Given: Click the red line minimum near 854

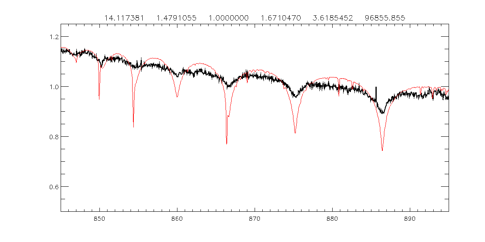Looking at the screenshot, I should pyautogui.click(x=133, y=126).
